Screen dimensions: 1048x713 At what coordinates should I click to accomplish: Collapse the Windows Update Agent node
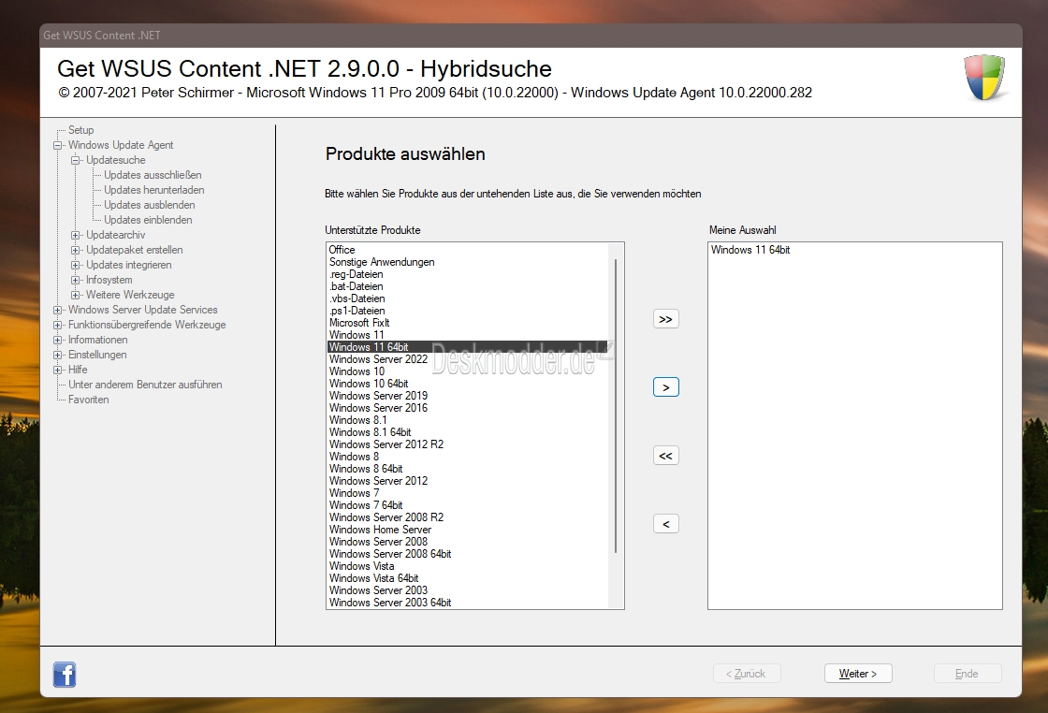(x=58, y=145)
